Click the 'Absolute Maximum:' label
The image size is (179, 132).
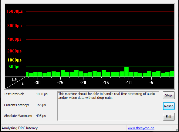18,116
